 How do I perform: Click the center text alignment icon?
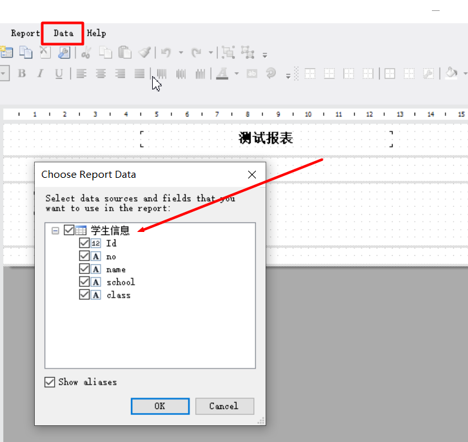point(101,73)
